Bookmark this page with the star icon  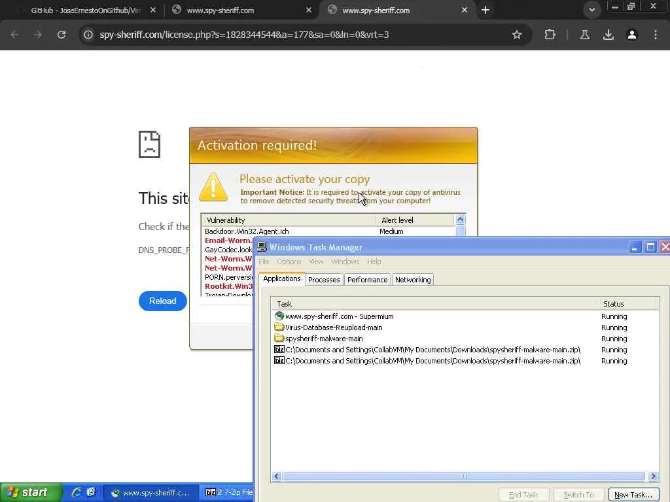(517, 35)
